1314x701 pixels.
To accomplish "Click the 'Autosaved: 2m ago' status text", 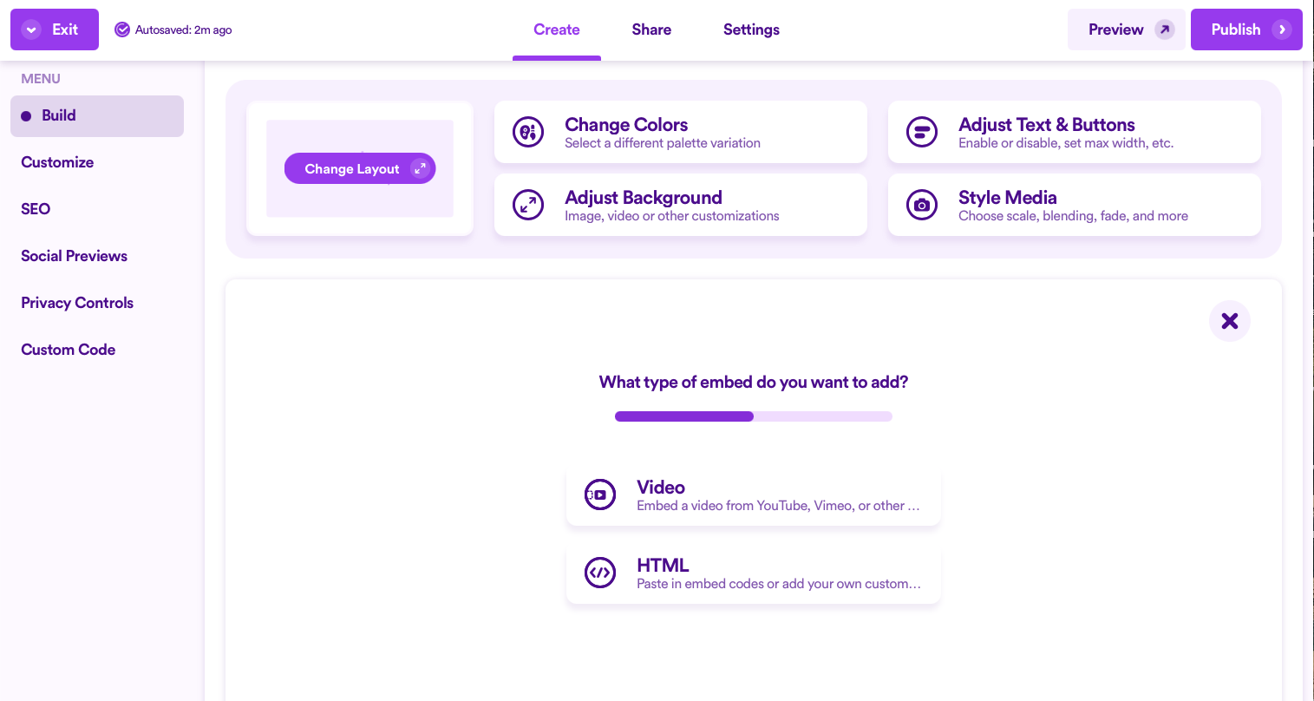I will [184, 29].
